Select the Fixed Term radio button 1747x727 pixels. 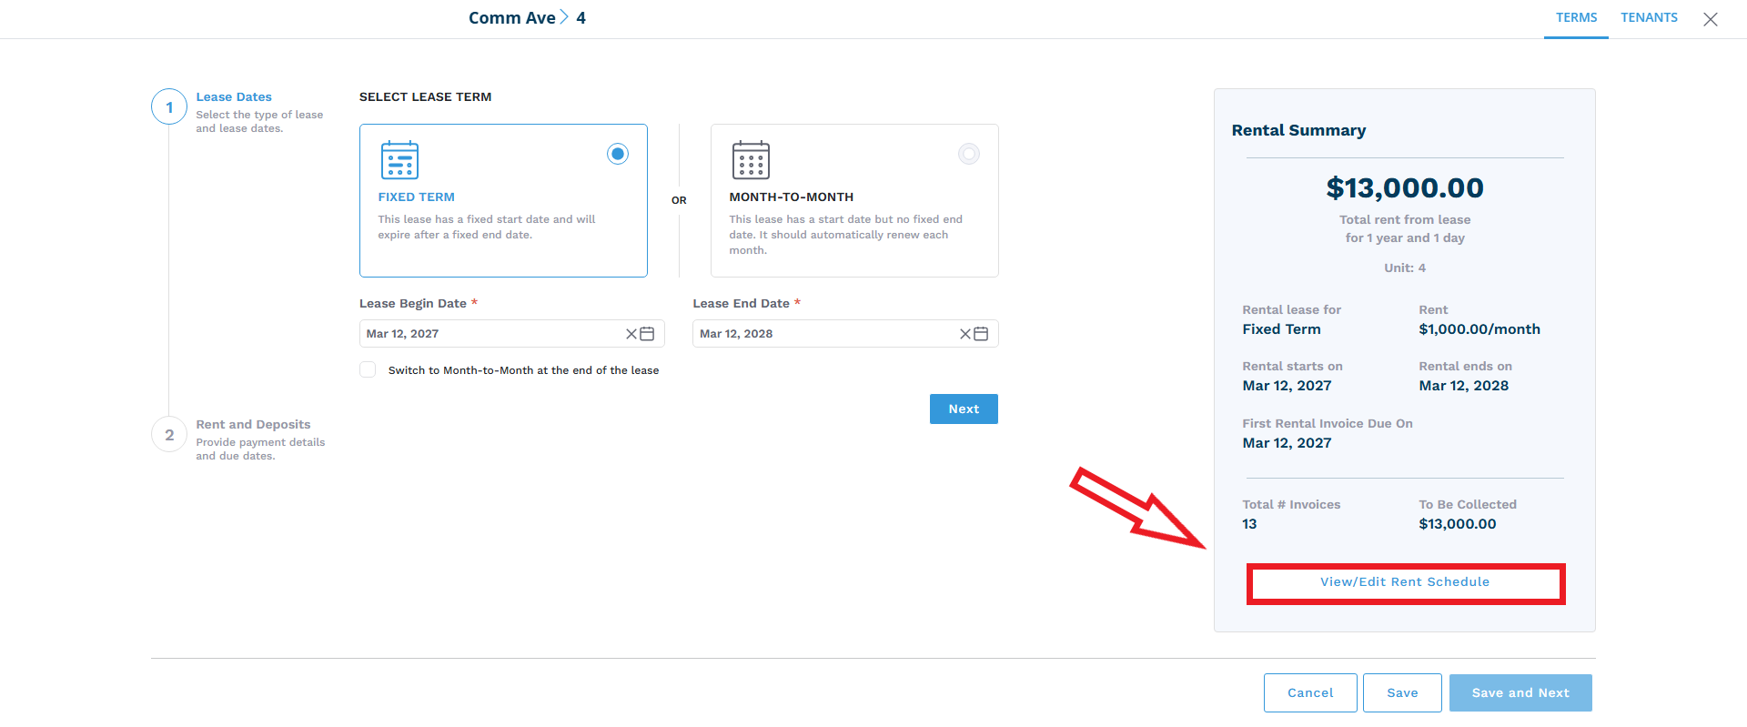(x=618, y=154)
